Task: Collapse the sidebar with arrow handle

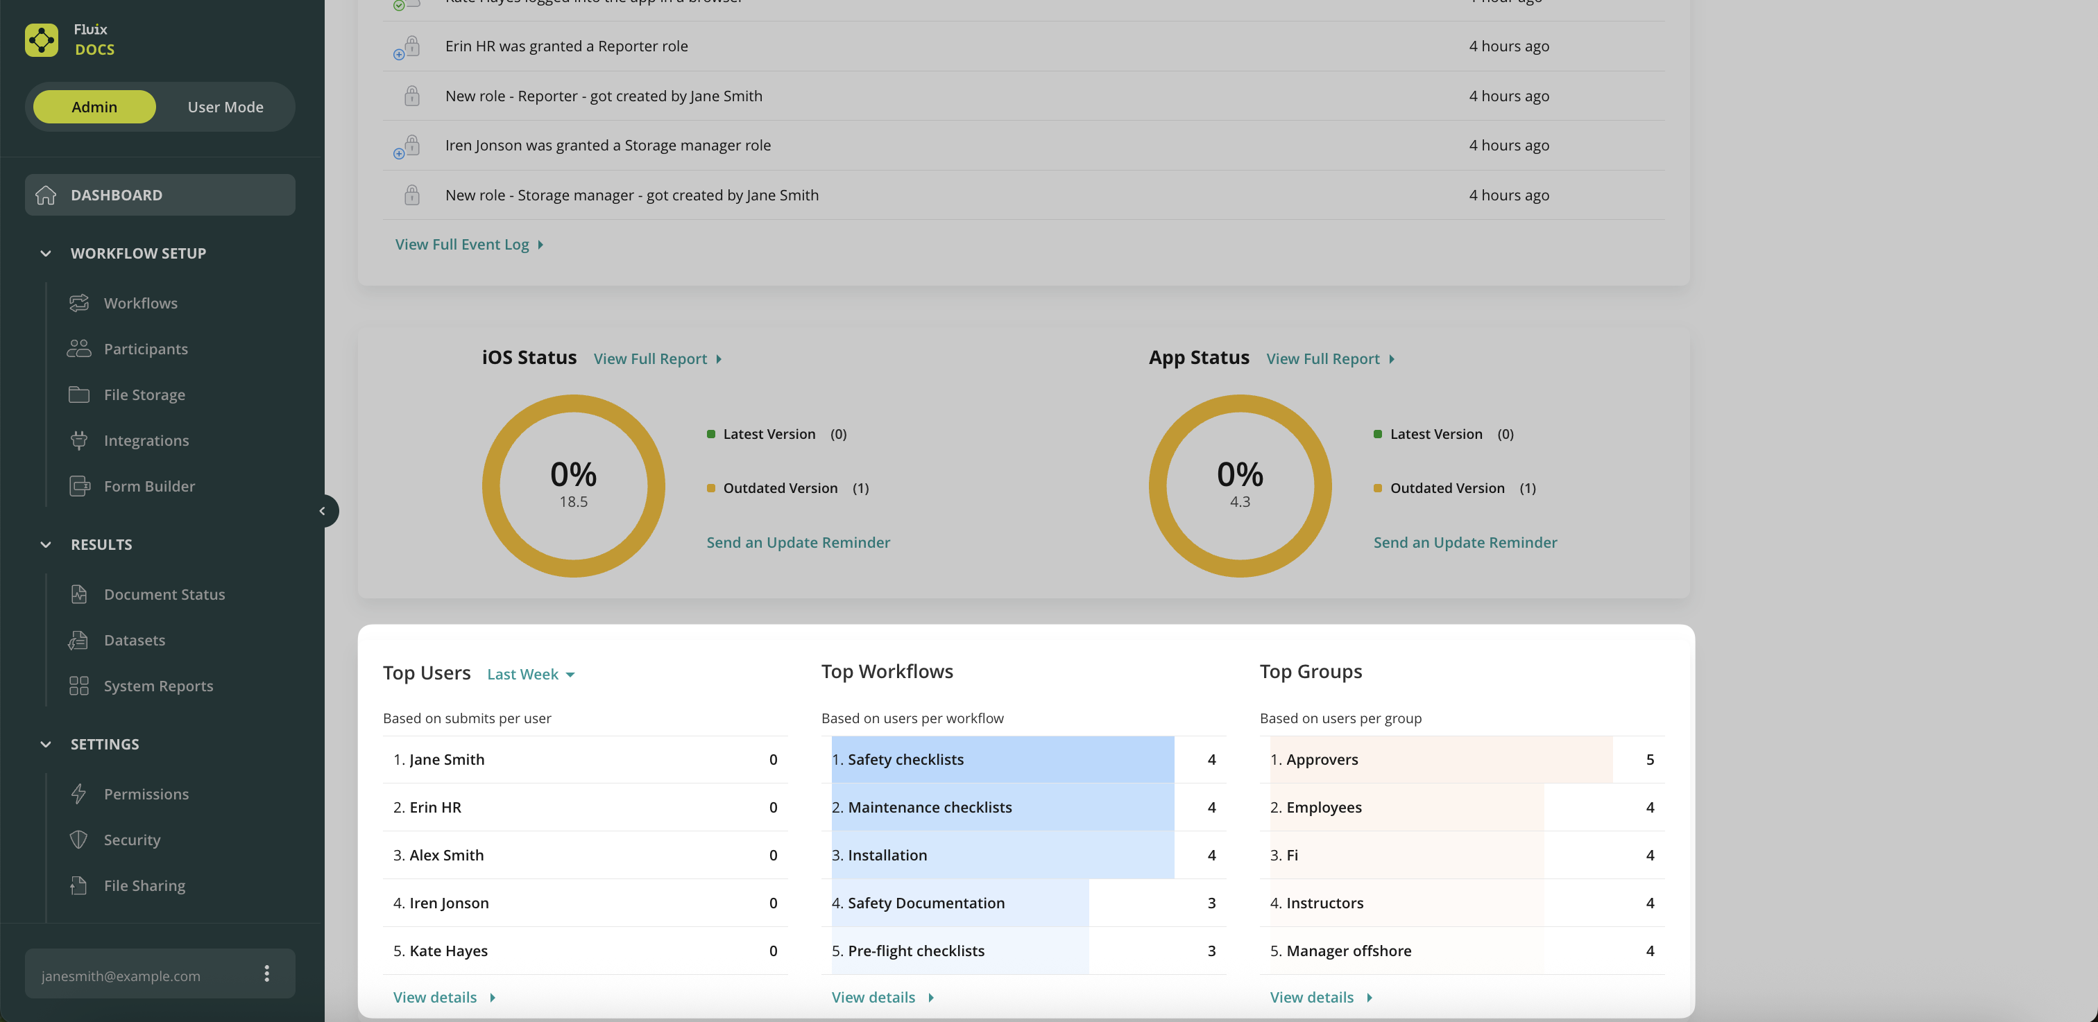Action: pyautogui.click(x=323, y=511)
